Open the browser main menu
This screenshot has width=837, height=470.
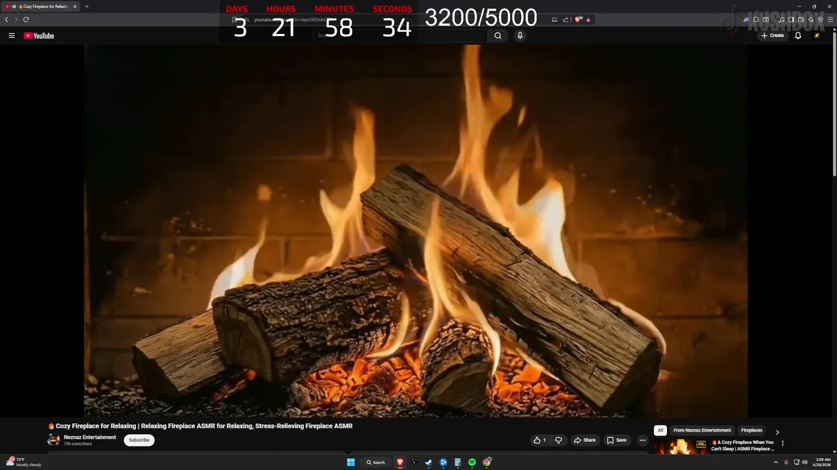(830, 20)
